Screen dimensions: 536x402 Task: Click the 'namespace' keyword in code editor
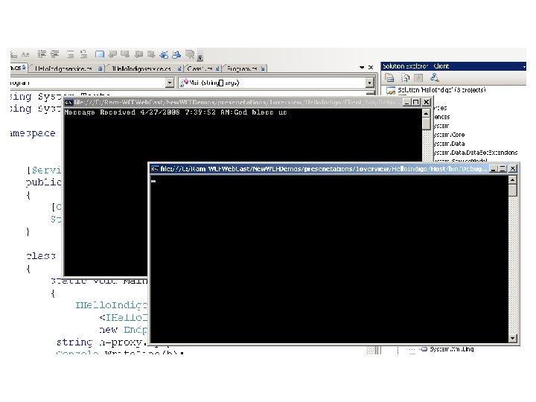[x=33, y=133]
